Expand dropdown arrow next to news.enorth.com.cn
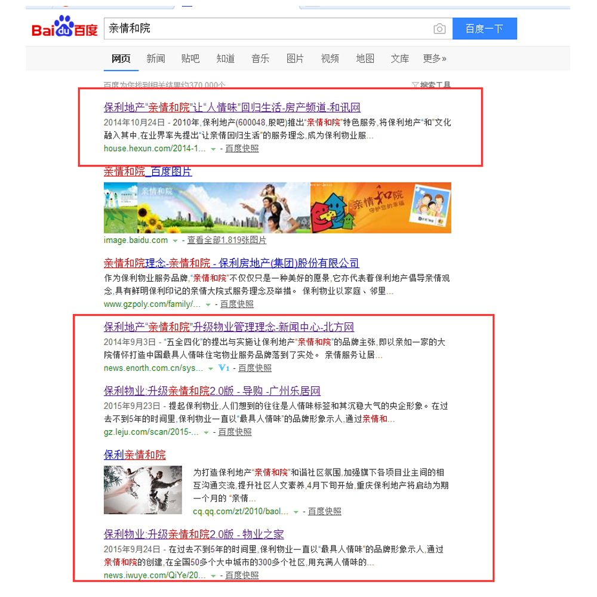This screenshot has height=597, width=597. (x=211, y=368)
